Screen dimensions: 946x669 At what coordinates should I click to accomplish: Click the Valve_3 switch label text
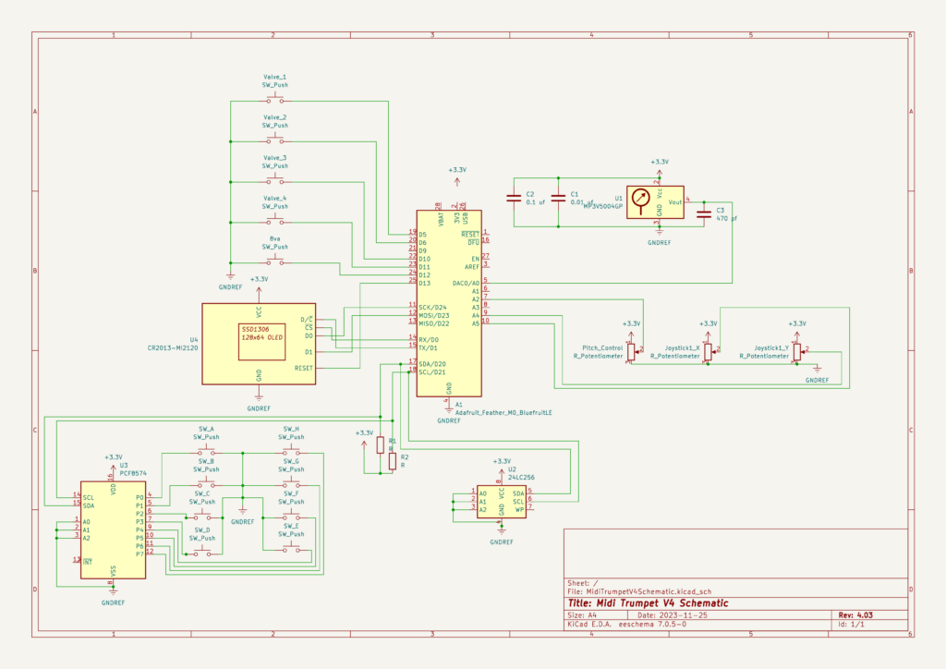pyautogui.click(x=274, y=158)
